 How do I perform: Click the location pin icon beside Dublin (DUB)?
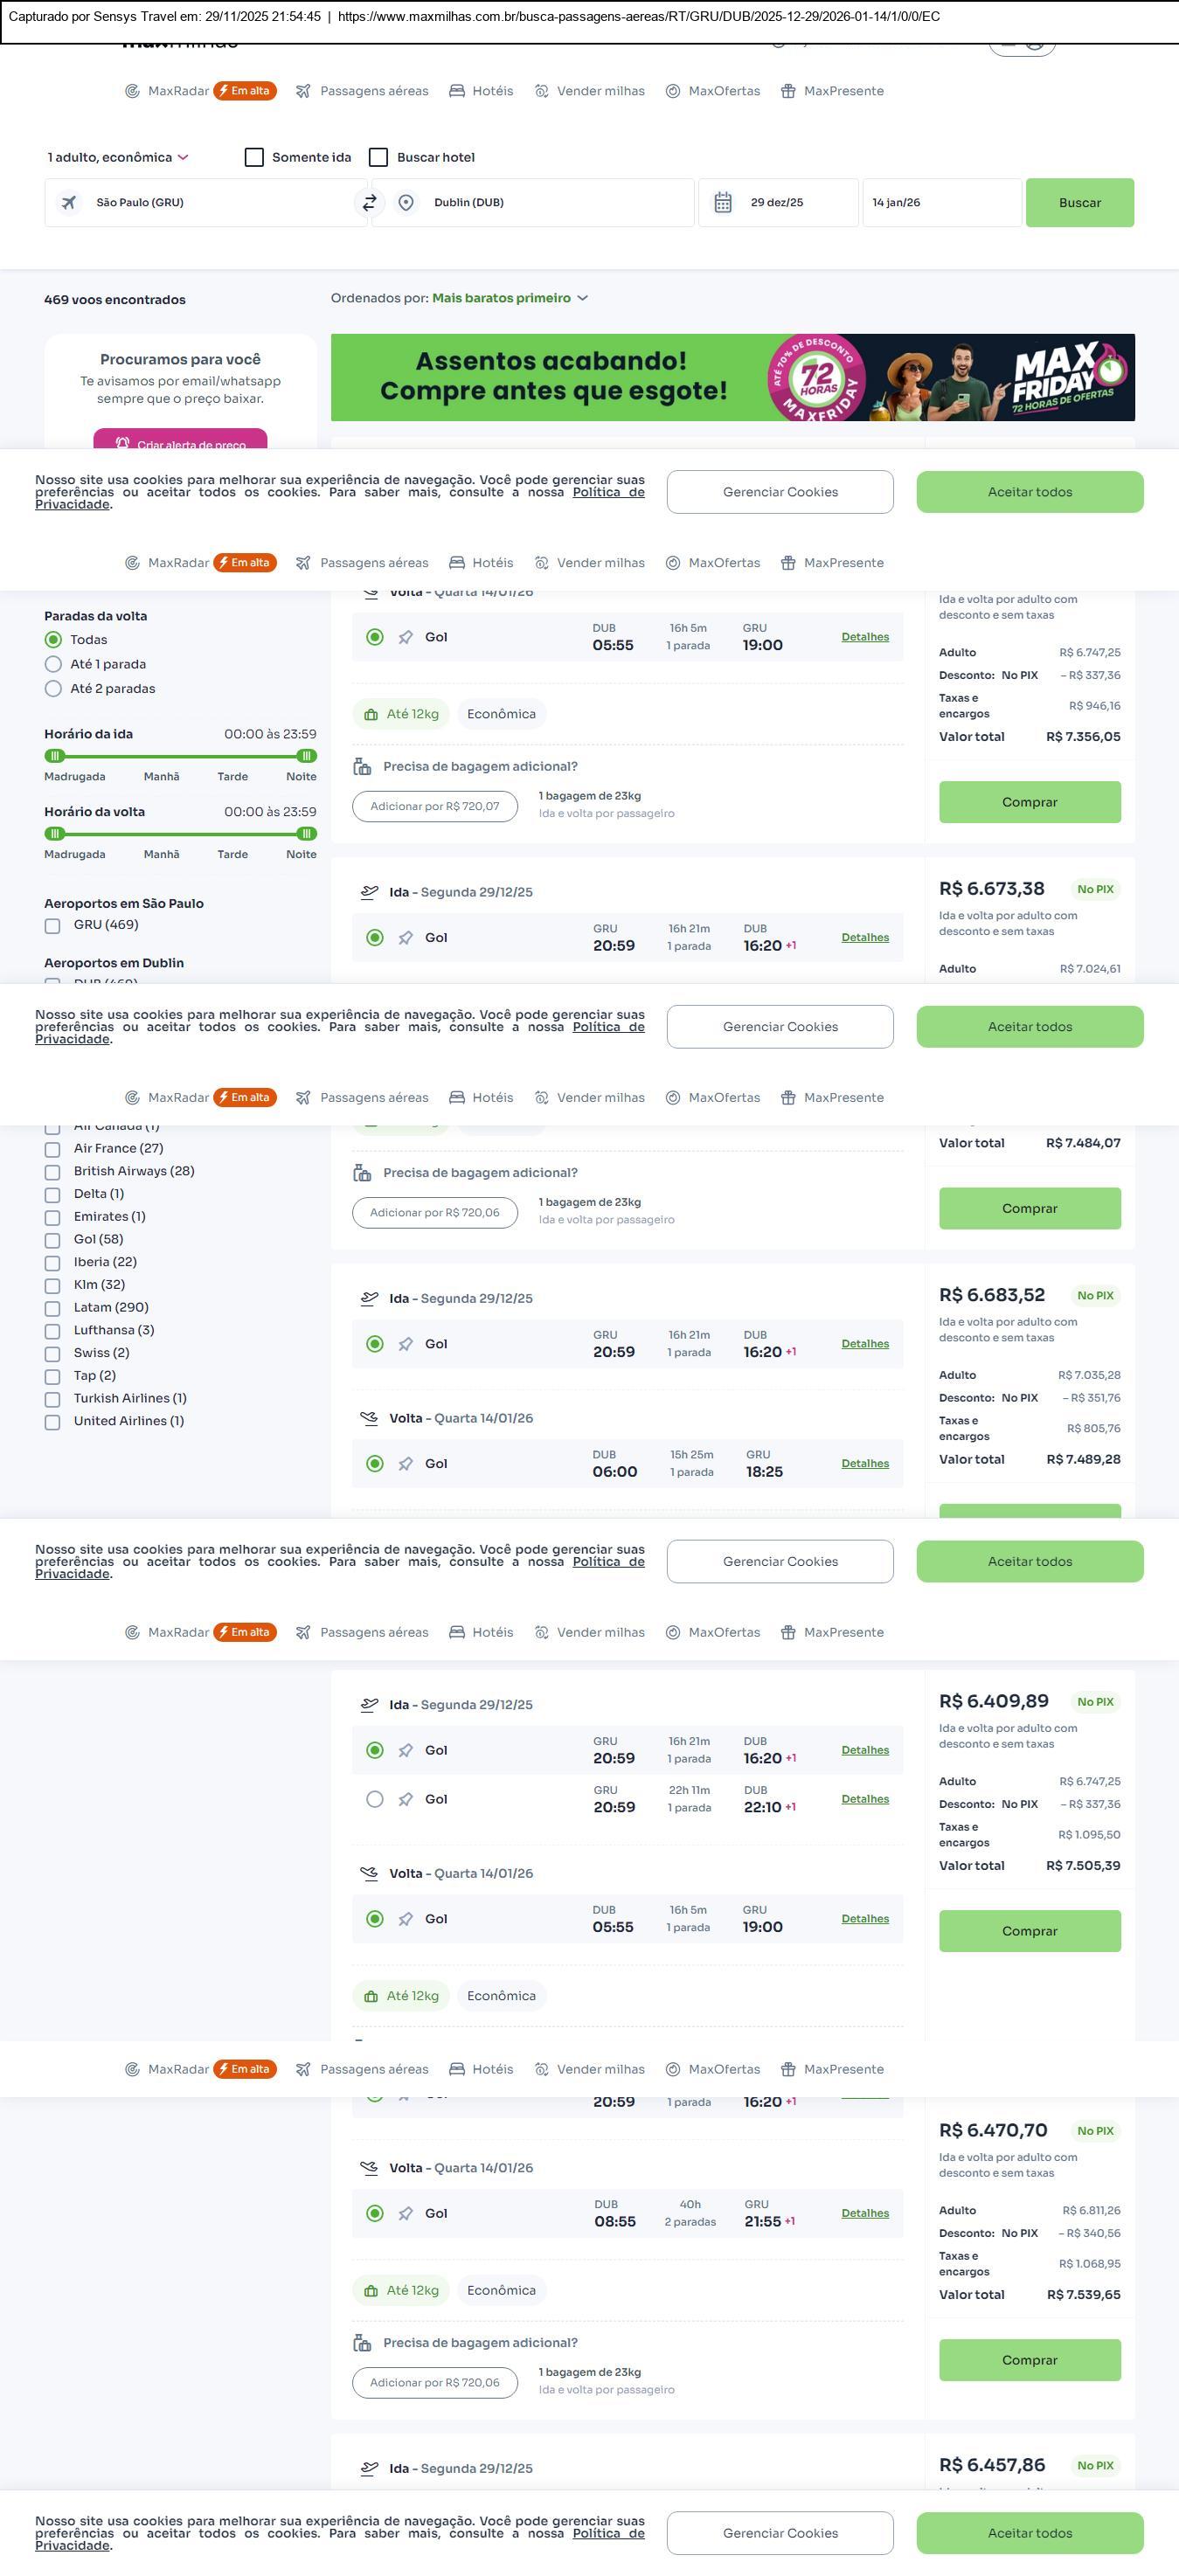pyautogui.click(x=406, y=203)
